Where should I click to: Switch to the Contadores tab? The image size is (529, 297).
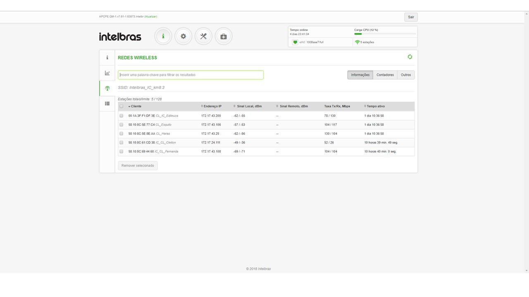pyautogui.click(x=385, y=75)
